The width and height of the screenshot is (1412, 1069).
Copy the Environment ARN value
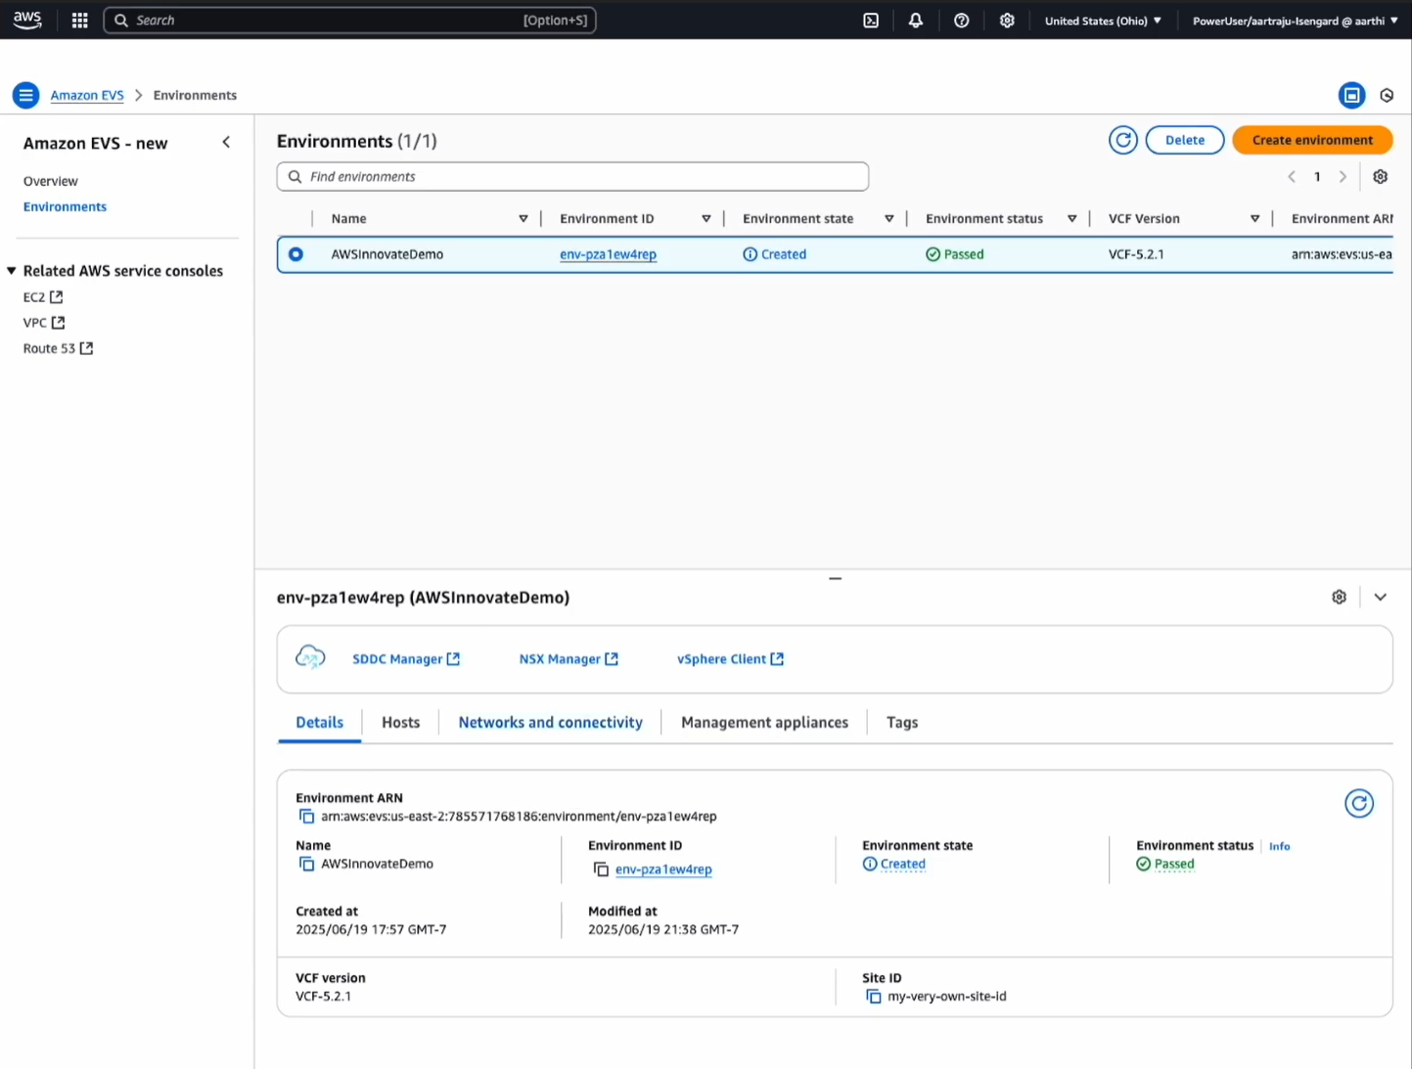306,817
